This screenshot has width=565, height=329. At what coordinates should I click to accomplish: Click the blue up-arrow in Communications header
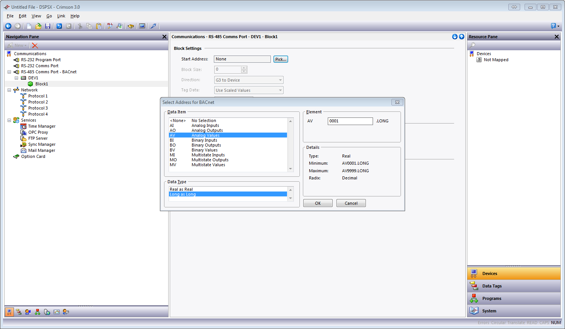[x=461, y=37]
